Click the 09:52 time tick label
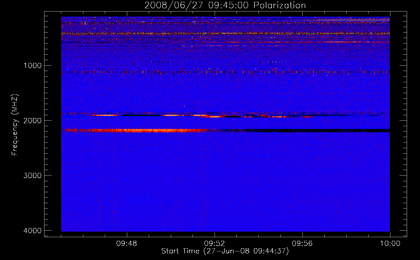Image resolution: width=420 pixels, height=260 pixels. 214,244
